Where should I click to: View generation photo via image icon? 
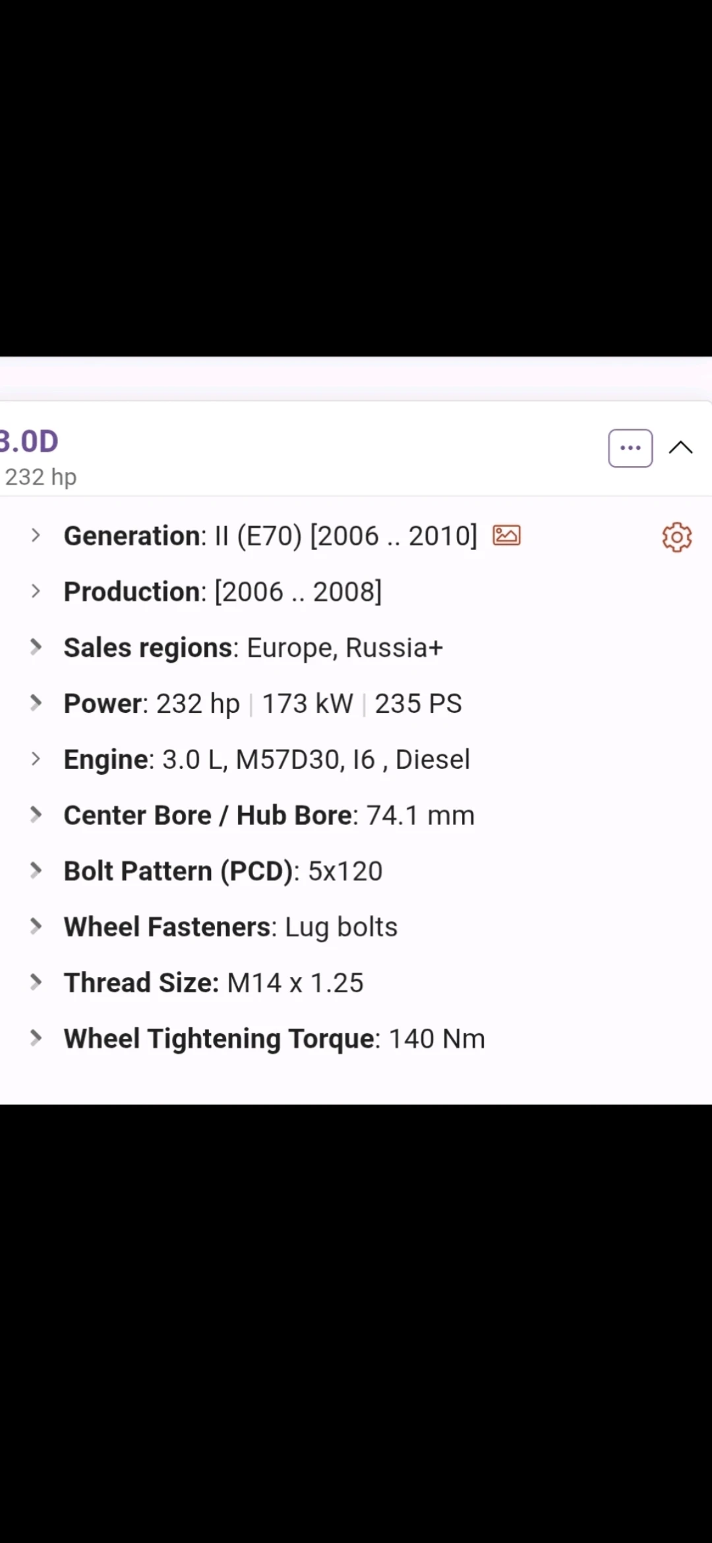point(507,535)
